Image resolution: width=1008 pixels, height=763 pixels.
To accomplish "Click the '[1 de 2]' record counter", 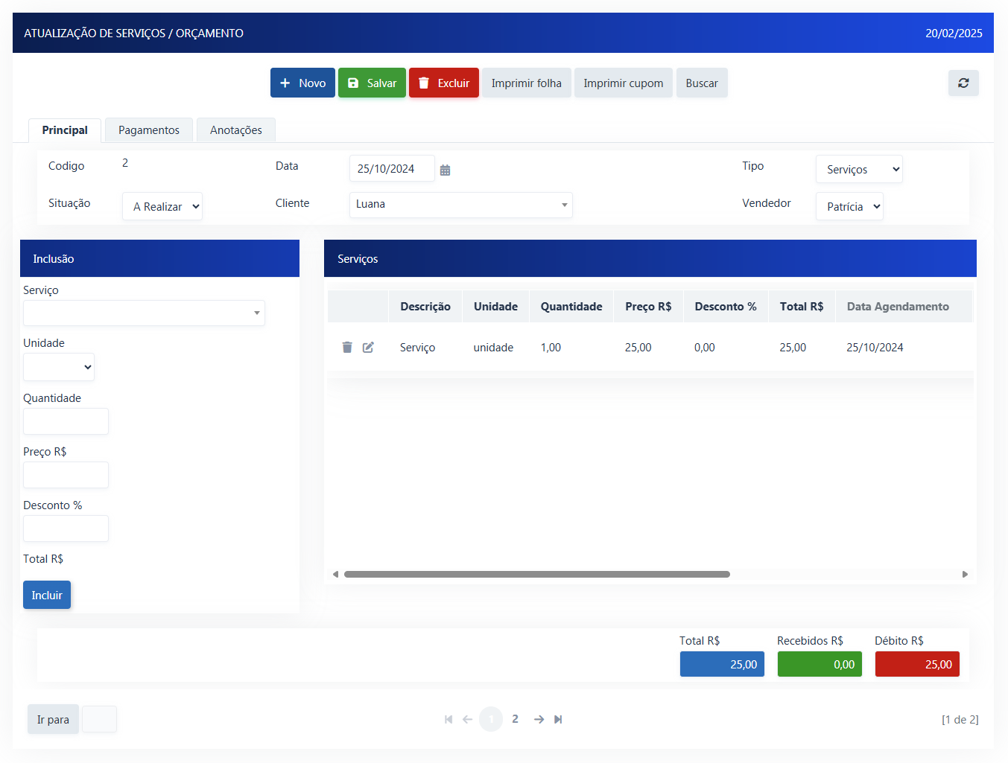I will pyautogui.click(x=960, y=719).
